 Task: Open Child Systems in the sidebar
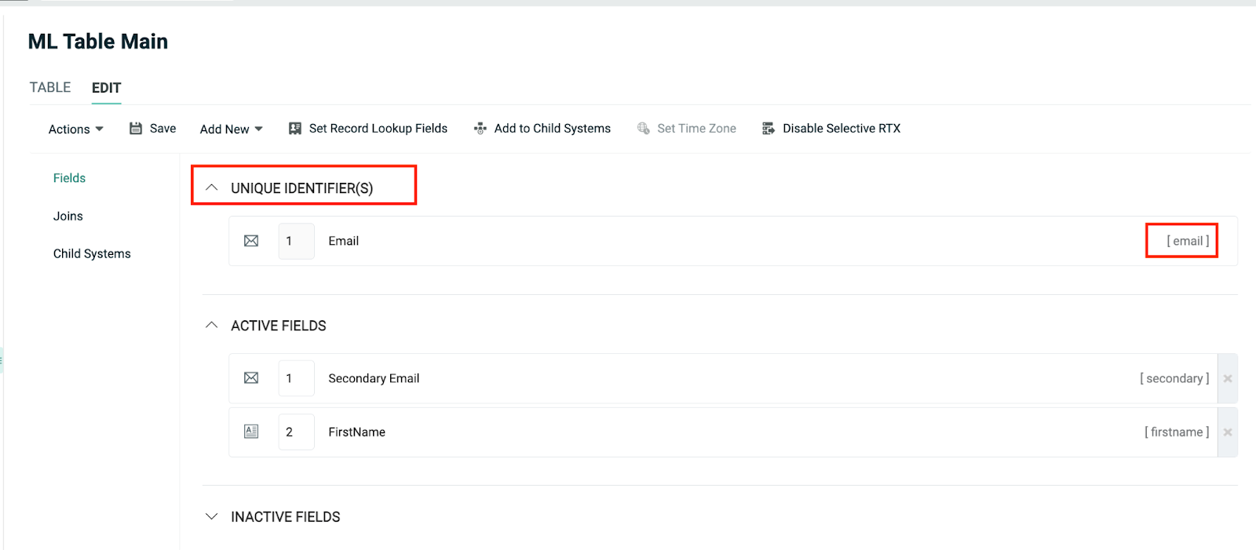[92, 253]
